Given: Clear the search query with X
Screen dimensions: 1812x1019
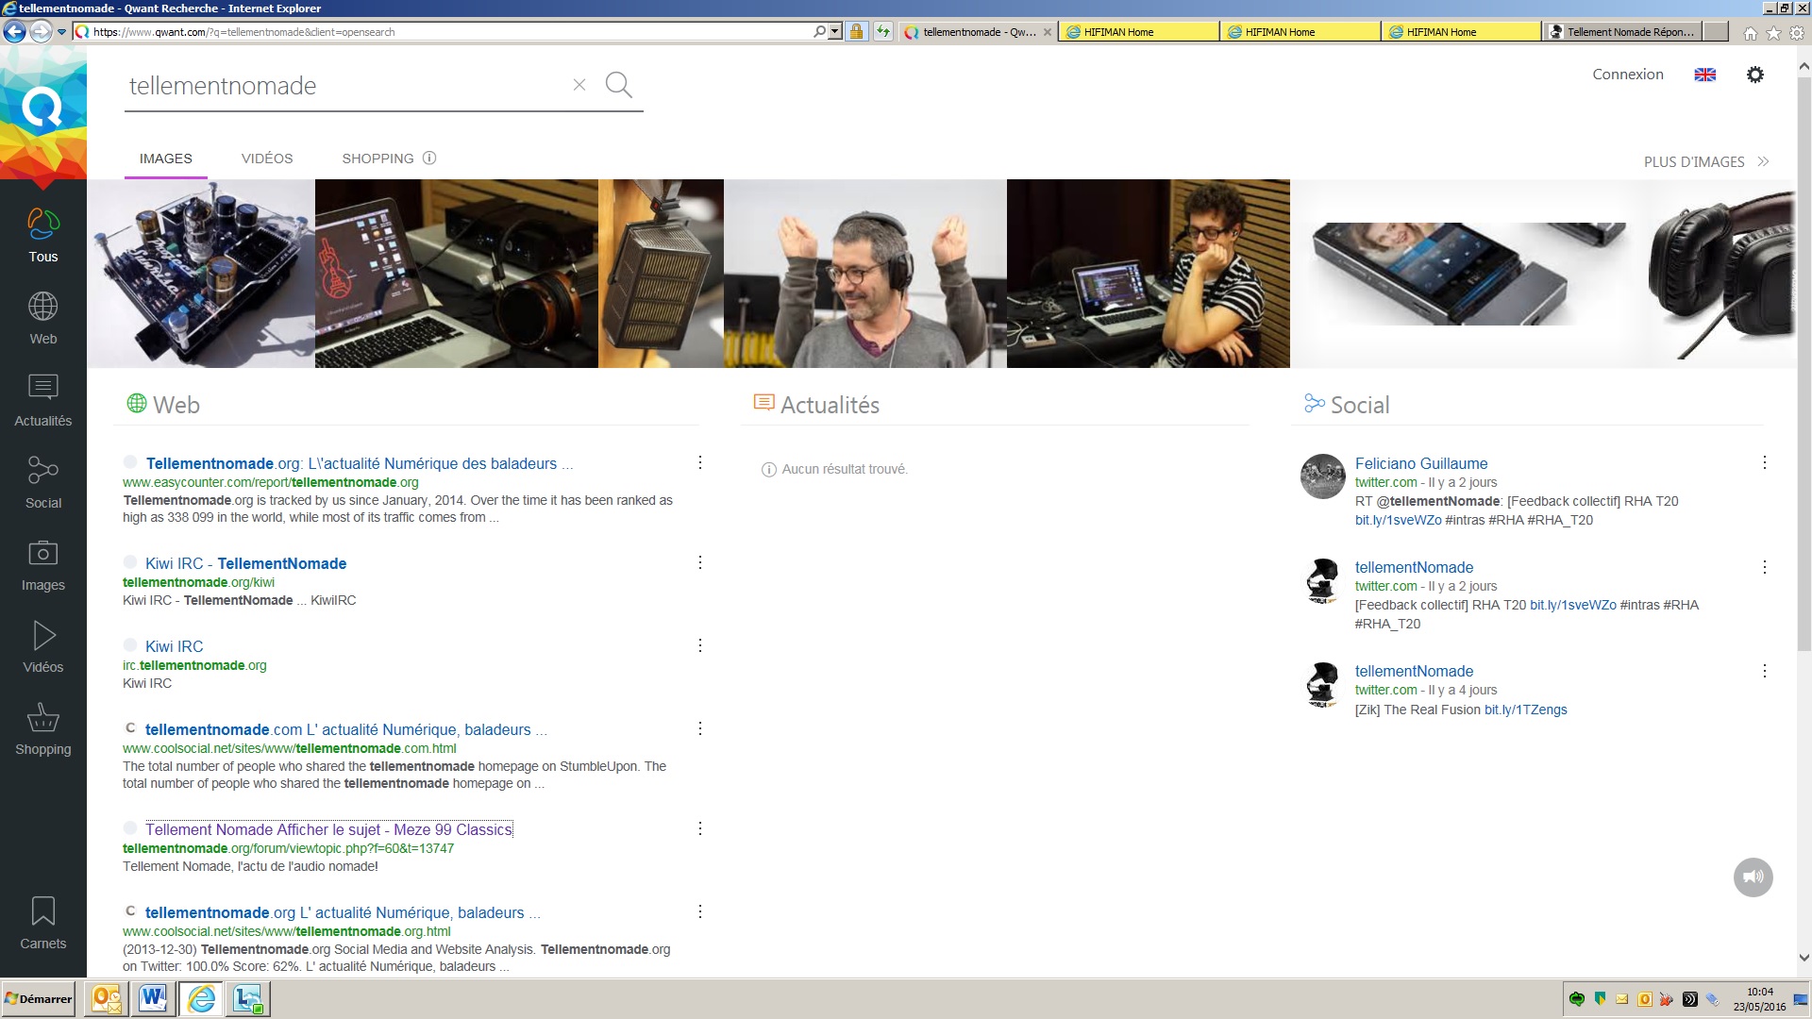Looking at the screenshot, I should click(579, 85).
